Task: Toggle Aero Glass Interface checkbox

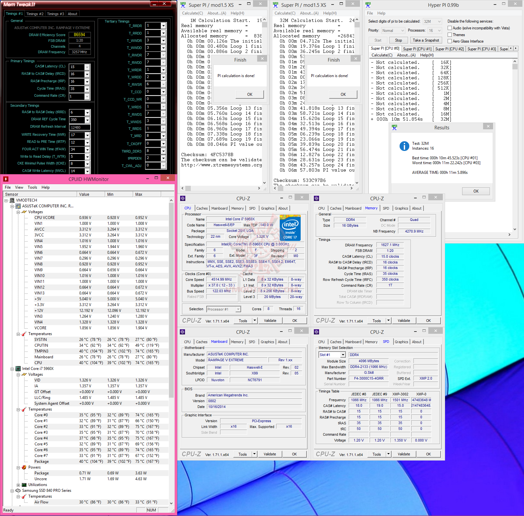Action: tap(450, 41)
